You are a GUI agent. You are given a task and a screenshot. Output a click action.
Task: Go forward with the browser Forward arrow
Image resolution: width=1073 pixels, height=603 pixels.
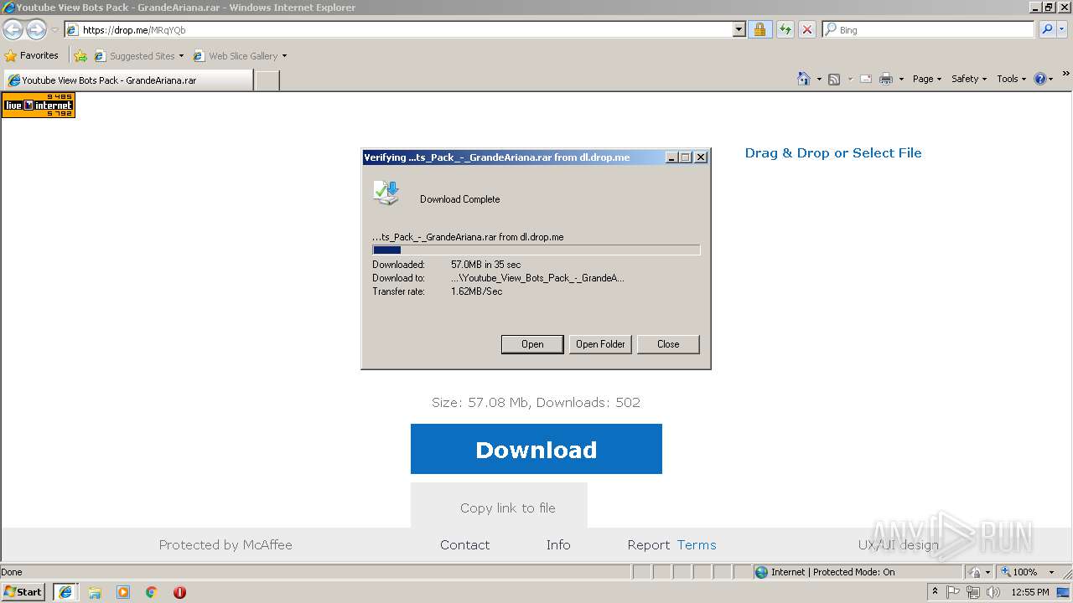36,29
